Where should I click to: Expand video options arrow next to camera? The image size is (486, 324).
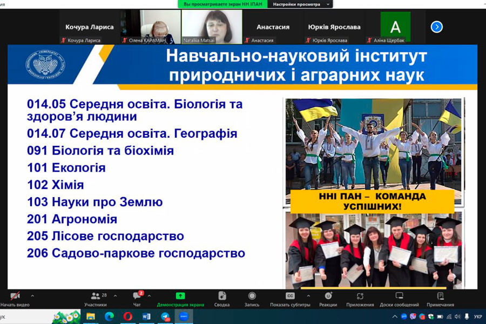pyautogui.click(x=32, y=296)
